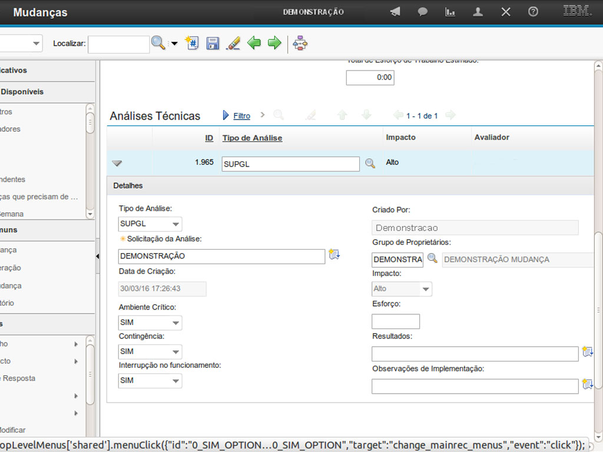This screenshot has width=603, height=452.
Task: Open the bulletin megaphone icon in header
Action: (395, 12)
